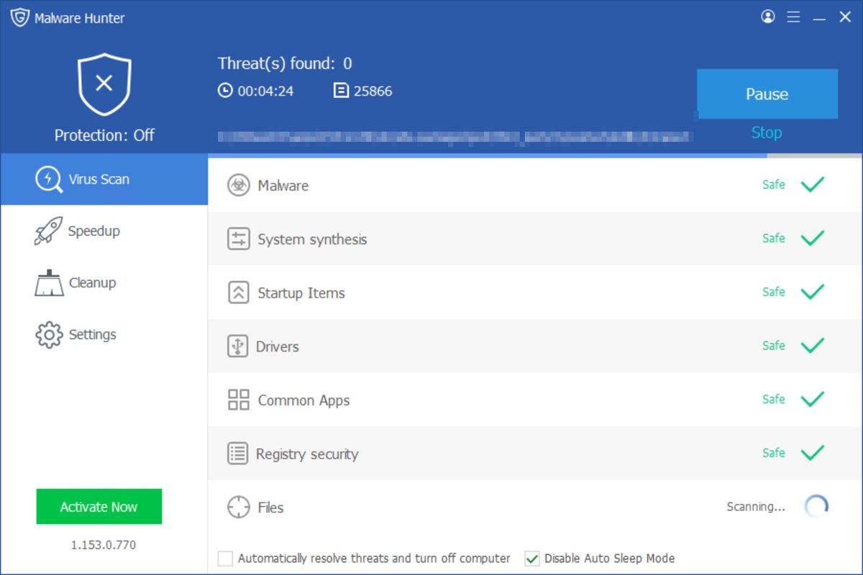Pause the running scan
This screenshot has height=575, width=863.
(x=767, y=94)
